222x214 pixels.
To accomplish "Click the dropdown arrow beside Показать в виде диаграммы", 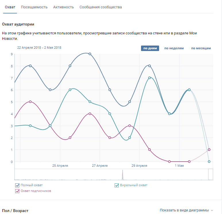I will coord(212,211).
